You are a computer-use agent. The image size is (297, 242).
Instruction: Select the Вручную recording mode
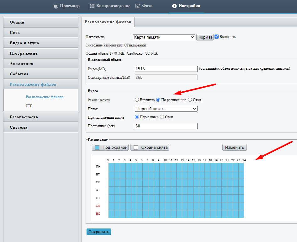coord(137,100)
